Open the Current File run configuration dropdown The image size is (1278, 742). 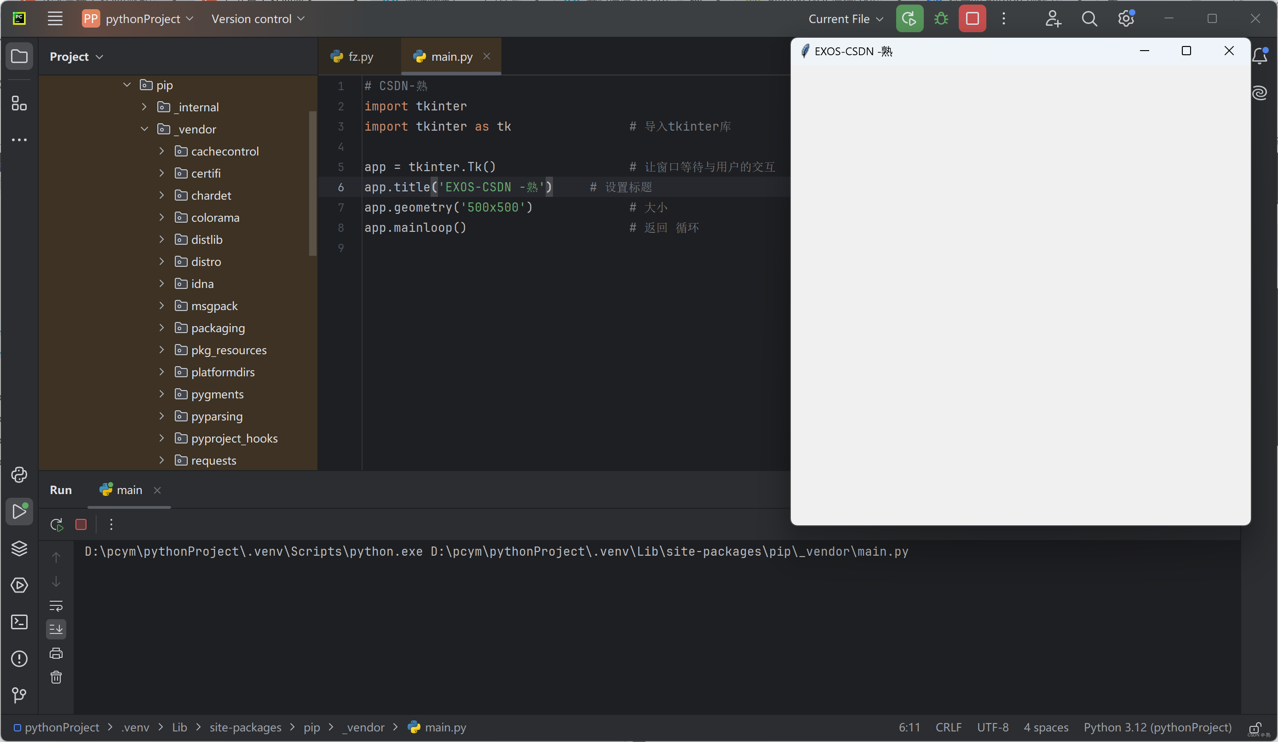point(846,19)
